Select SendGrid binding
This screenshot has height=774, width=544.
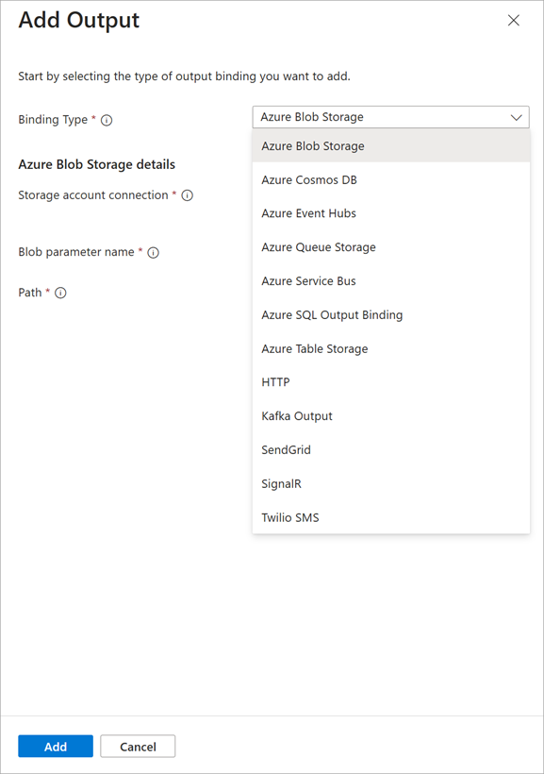pyautogui.click(x=391, y=449)
